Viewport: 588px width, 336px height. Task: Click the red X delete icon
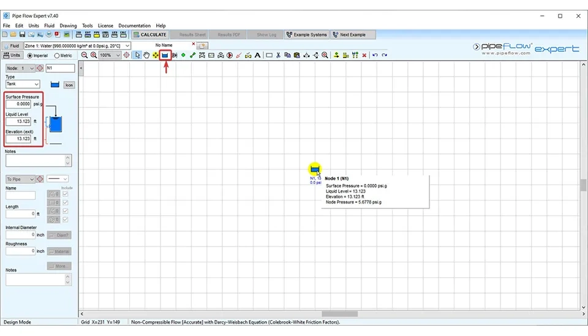point(364,55)
